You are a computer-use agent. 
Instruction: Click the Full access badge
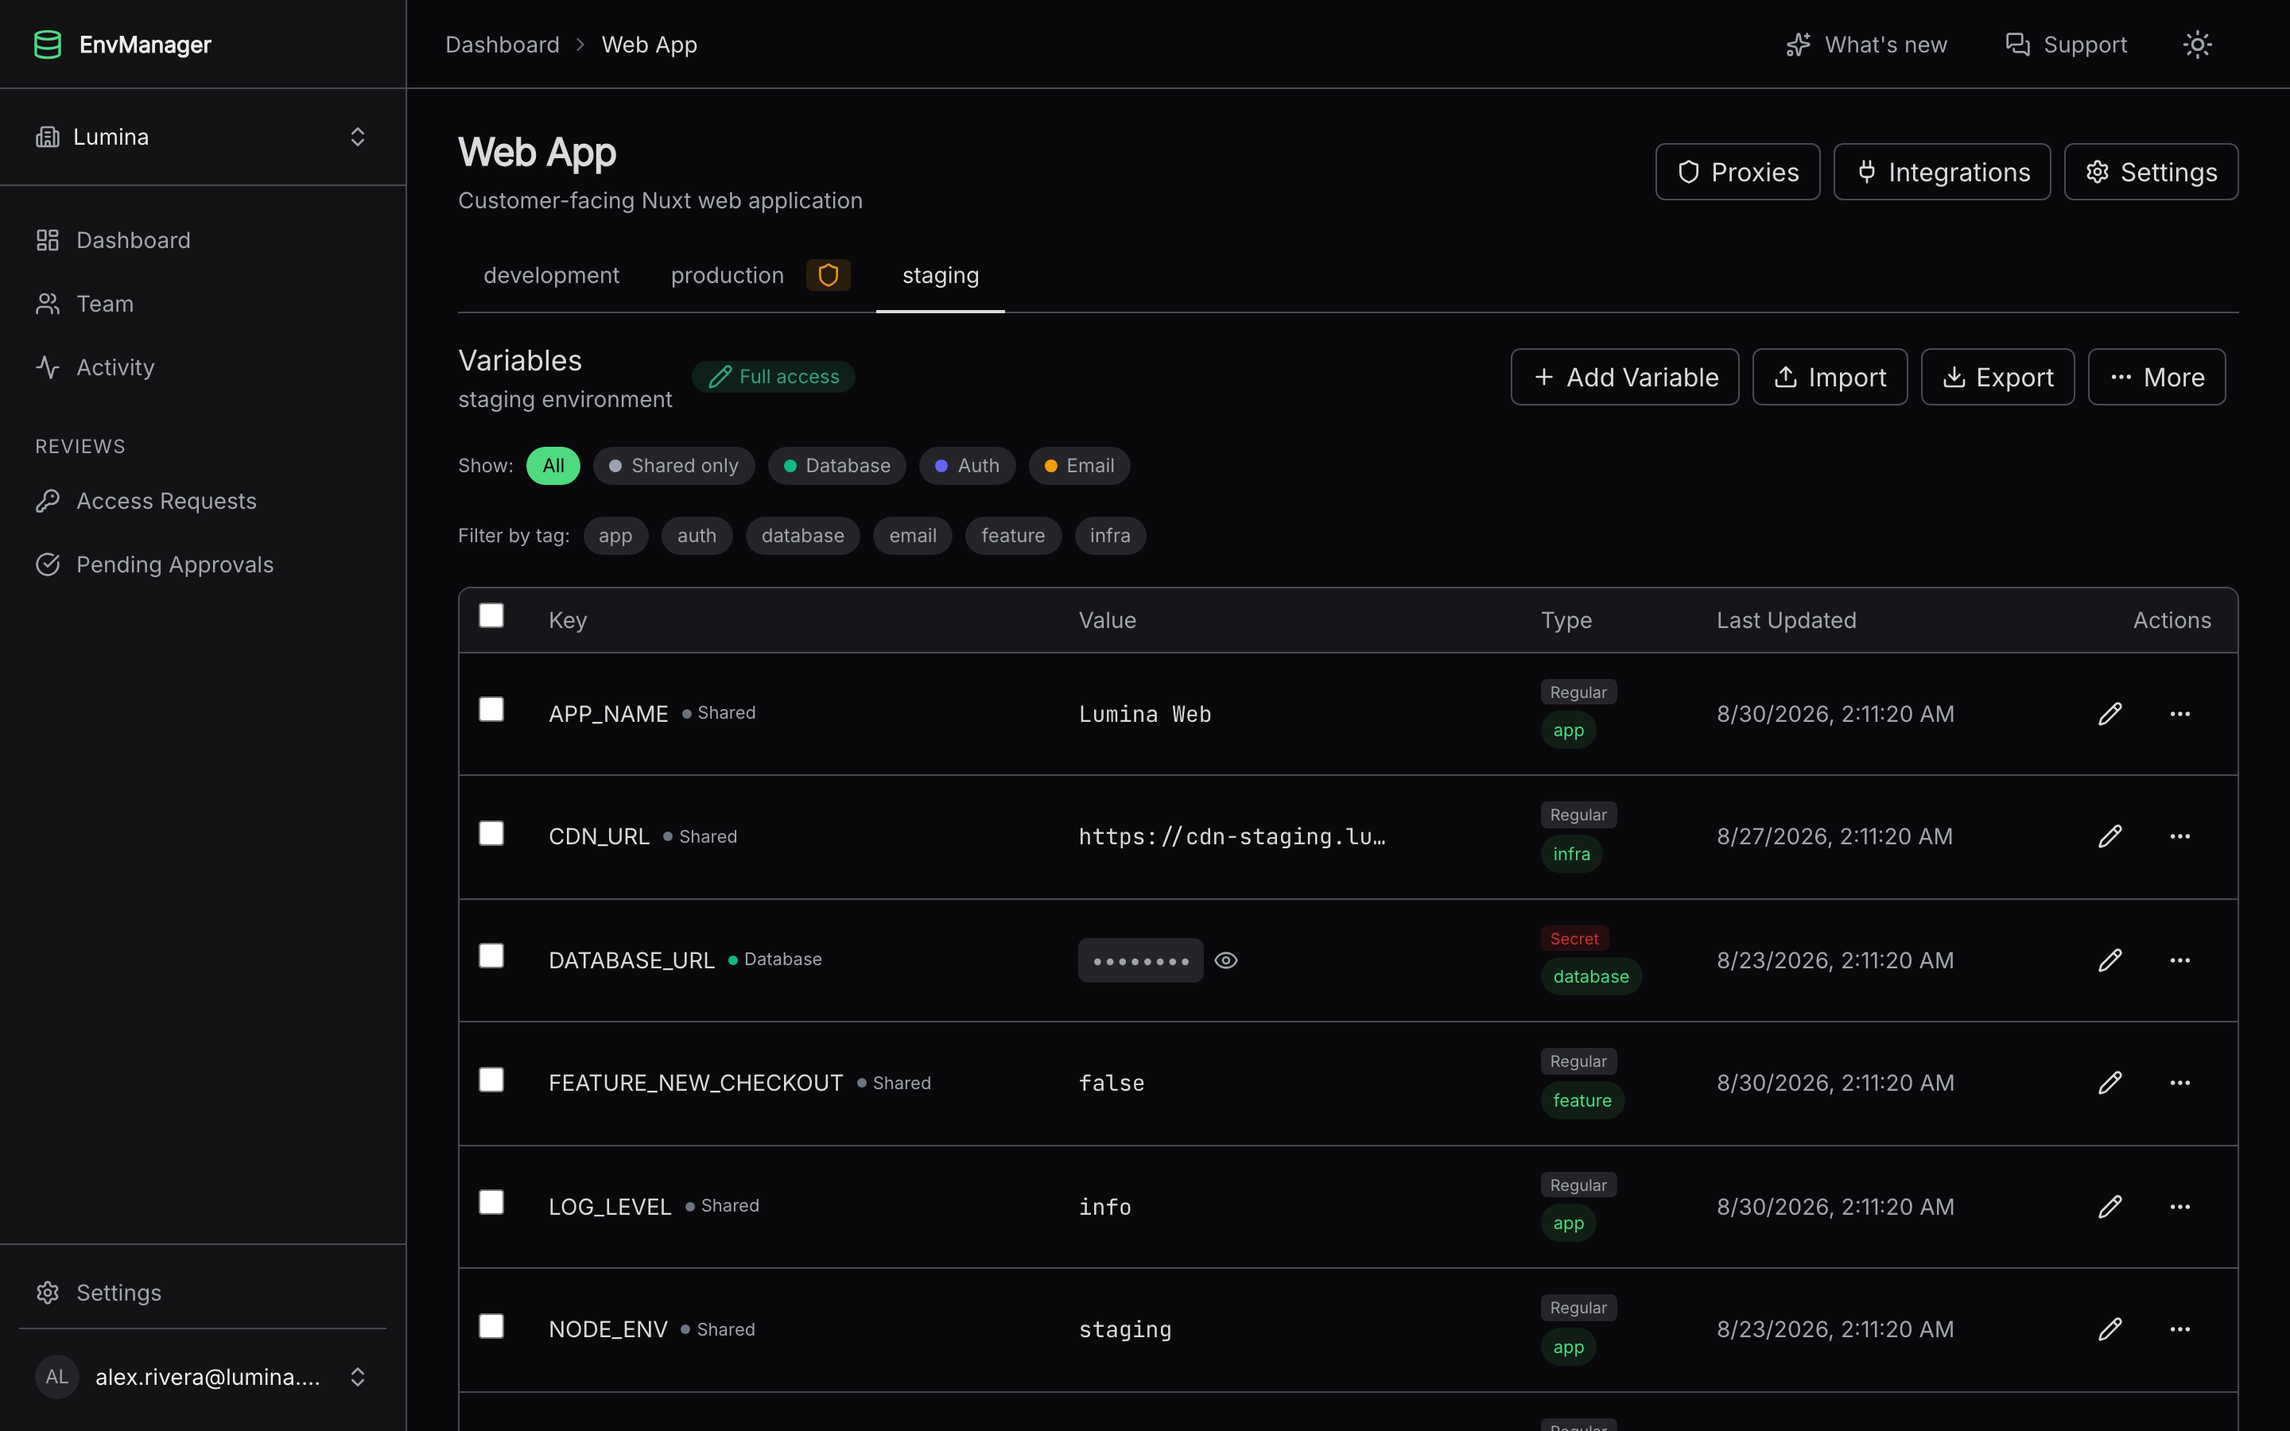[x=773, y=377]
